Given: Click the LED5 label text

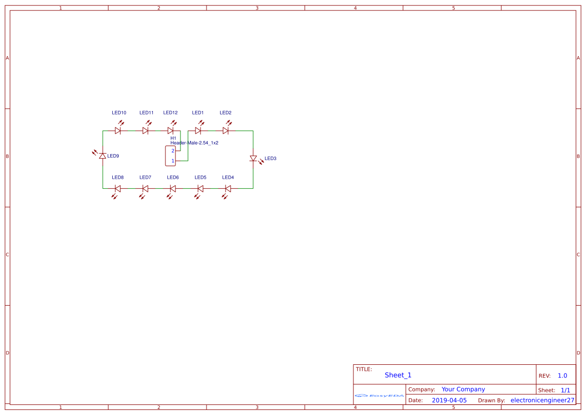Looking at the screenshot, I should click(201, 177).
